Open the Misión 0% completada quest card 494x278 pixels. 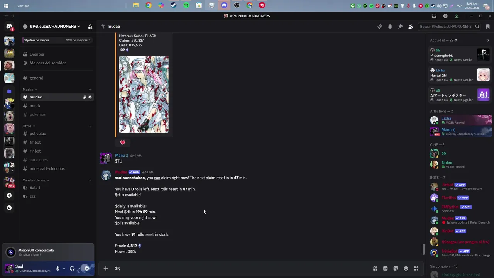(49, 252)
